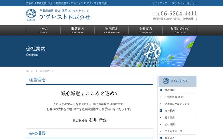
Task: Open アクセスマップ sidebar link
Action: (174, 131)
